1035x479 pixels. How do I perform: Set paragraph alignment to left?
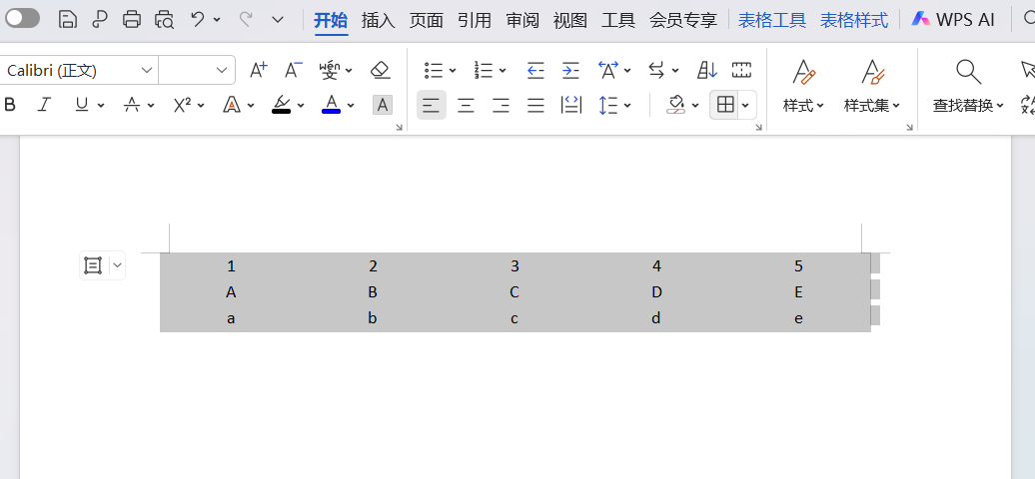(431, 104)
